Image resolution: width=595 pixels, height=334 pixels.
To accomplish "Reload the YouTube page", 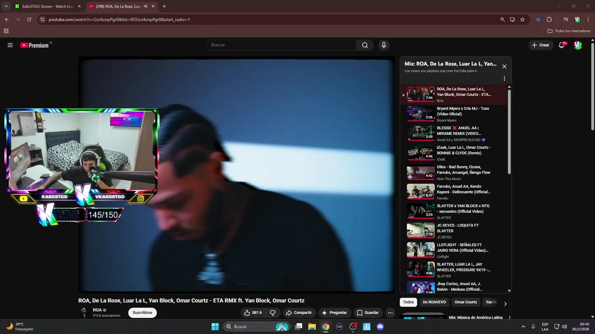I will pos(29,19).
